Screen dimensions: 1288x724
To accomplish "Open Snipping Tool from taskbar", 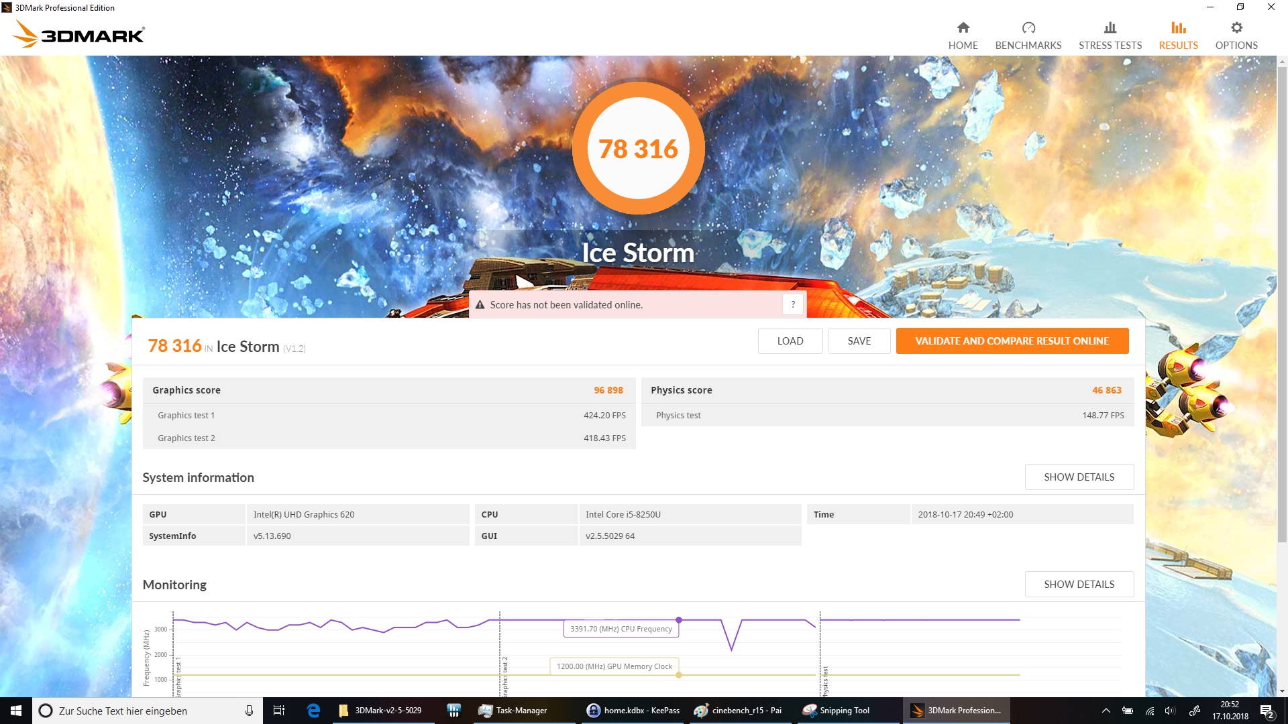I will coord(836,711).
